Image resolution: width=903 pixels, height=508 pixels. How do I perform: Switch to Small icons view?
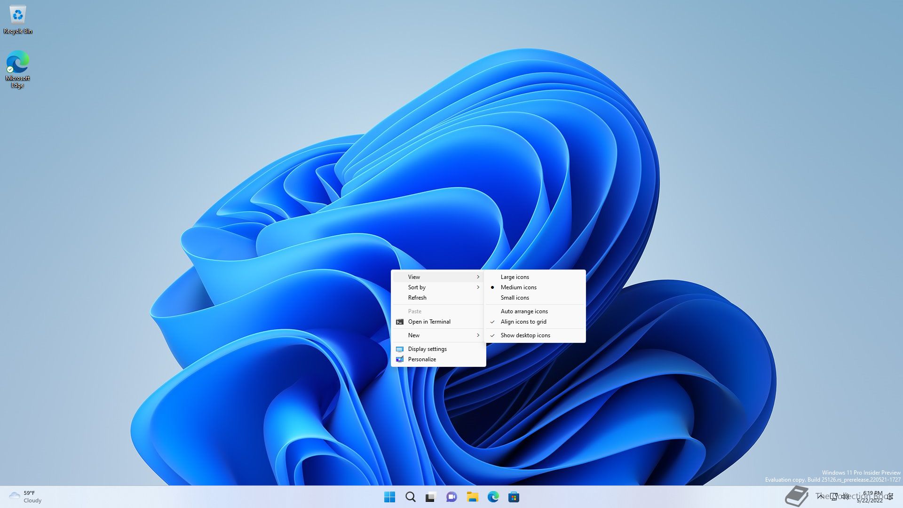point(535,298)
